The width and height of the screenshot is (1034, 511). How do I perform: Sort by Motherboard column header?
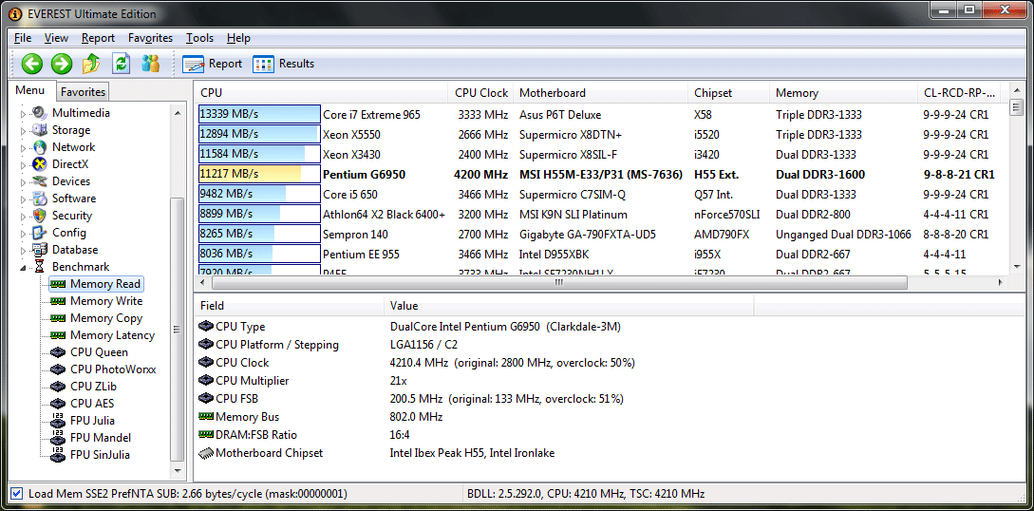point(600,93)
